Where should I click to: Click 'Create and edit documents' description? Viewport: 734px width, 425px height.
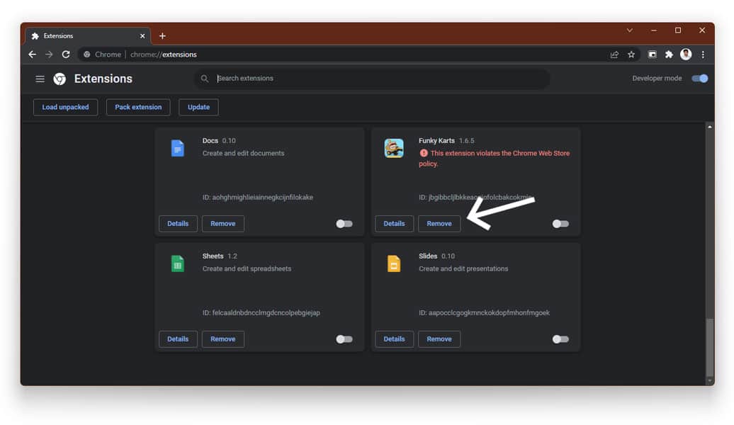[244, 153]
